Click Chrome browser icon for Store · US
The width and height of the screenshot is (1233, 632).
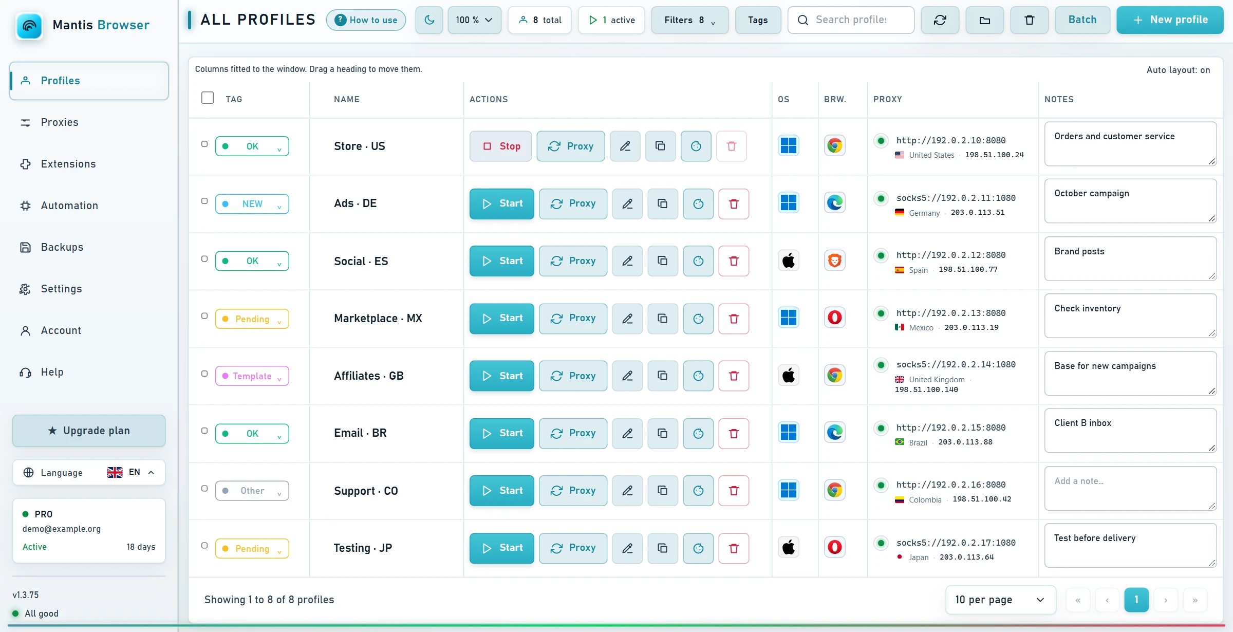[x=835, y=146]
